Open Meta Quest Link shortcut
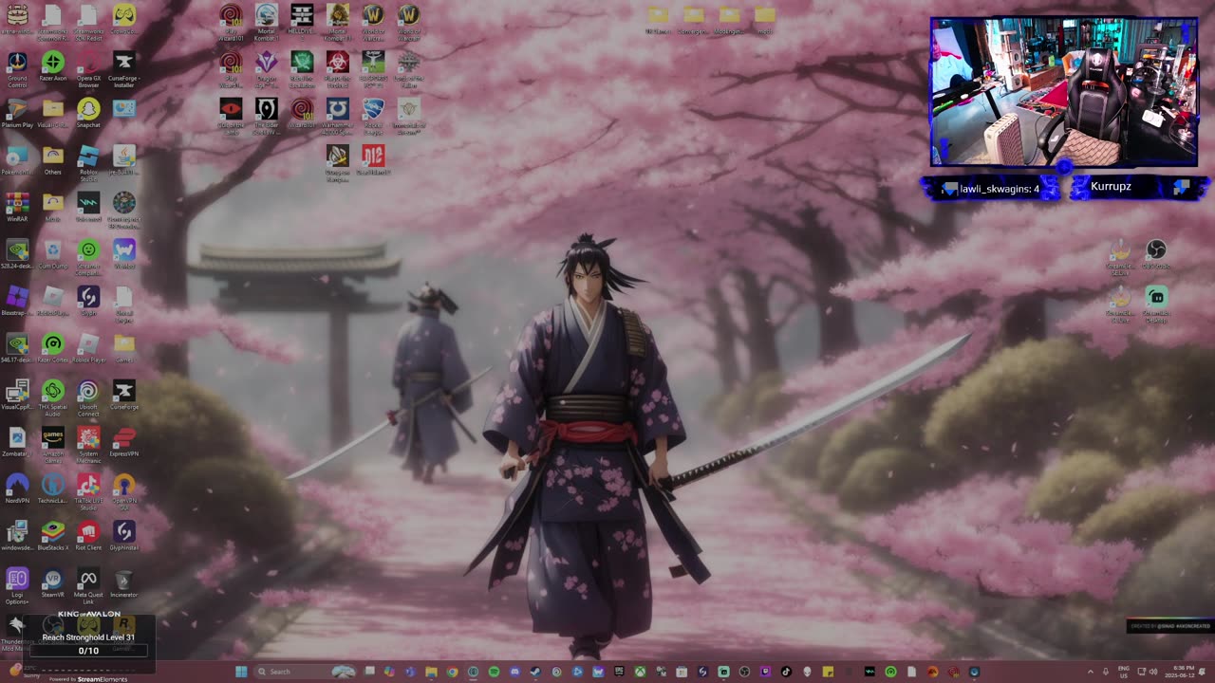Image resolution: width=1215 pixels, height=683 pixels. tap(88, 585)
